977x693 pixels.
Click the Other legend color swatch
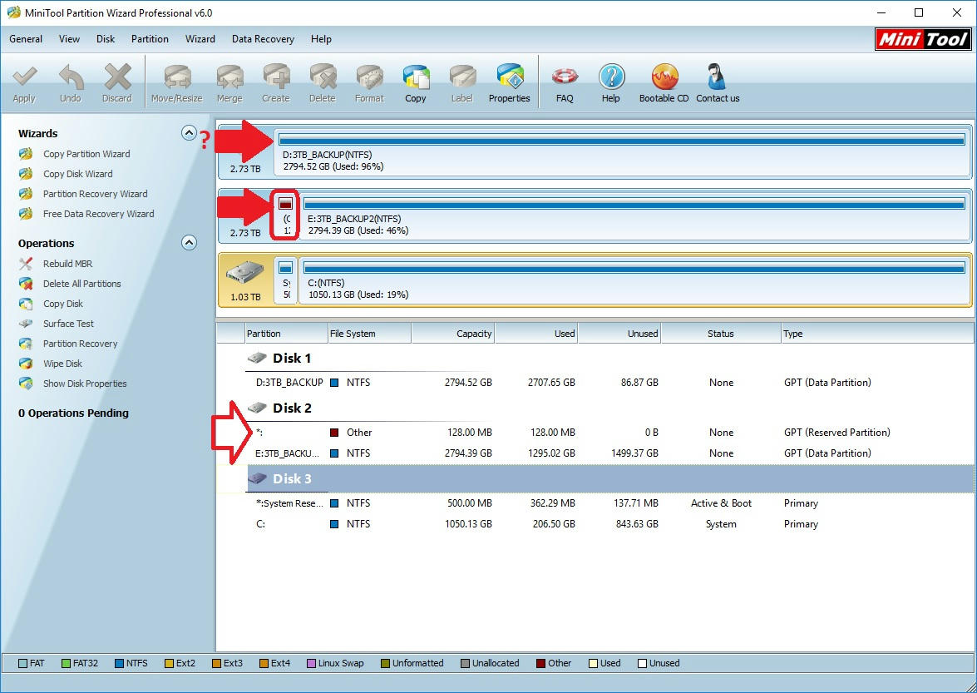pyautogui.click(x=540, y=663)
